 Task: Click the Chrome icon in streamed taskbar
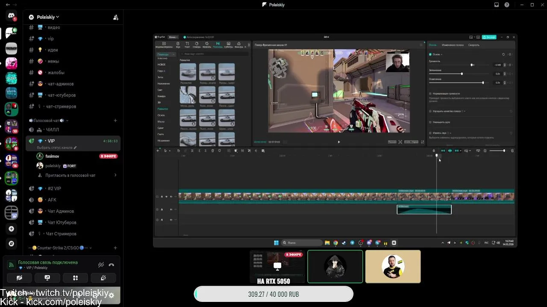335,243
